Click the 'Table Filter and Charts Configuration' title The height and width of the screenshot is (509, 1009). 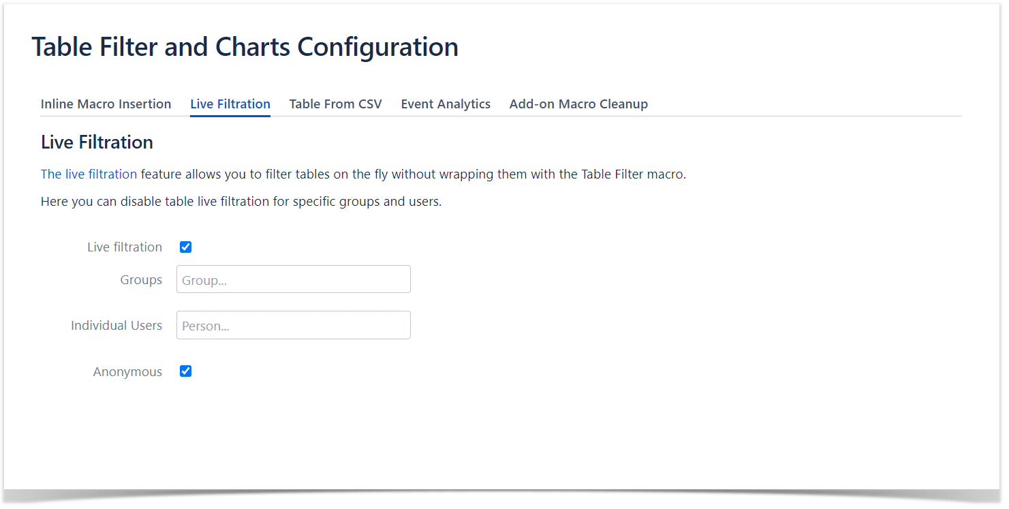tap(245, 47)
